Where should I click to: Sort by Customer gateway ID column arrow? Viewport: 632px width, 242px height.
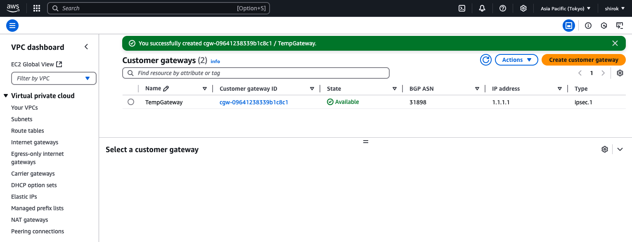312,89
